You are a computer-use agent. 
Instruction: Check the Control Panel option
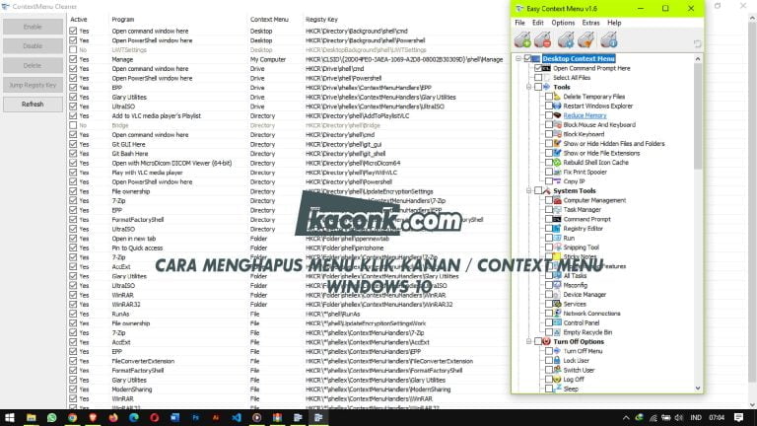(x=549, y=322)
